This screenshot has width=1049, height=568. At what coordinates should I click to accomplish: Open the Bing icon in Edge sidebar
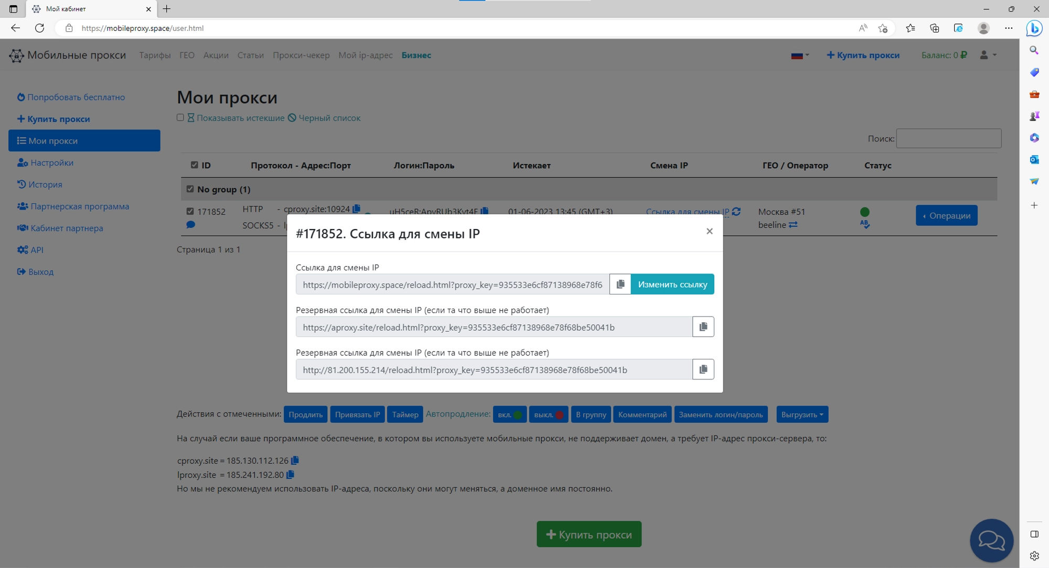point(1034,29)
